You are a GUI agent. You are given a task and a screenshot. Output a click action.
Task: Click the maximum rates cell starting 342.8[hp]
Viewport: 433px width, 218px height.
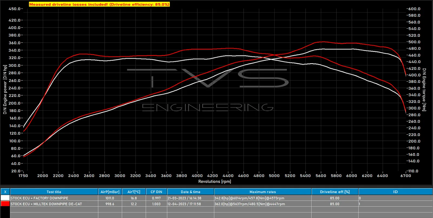[x=263, y=198]
